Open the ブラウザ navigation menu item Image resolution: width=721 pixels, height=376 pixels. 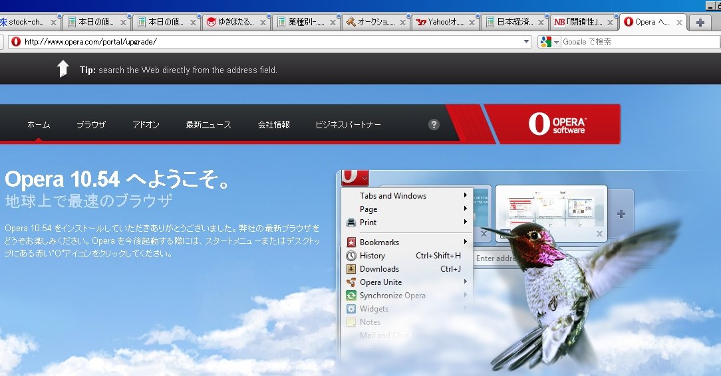(x=90, y=124)
